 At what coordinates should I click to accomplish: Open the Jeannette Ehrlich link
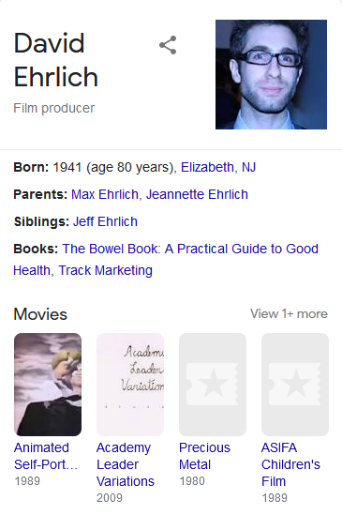pyautogui.click(x=197, y=194)
